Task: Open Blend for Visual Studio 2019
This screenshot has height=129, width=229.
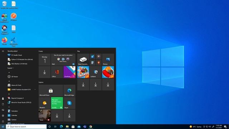Action: click(19, 102)
